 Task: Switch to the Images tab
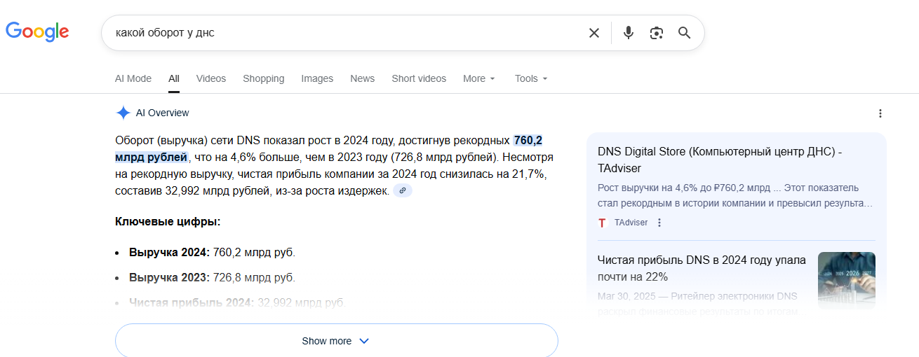click(x=317, y=78)
